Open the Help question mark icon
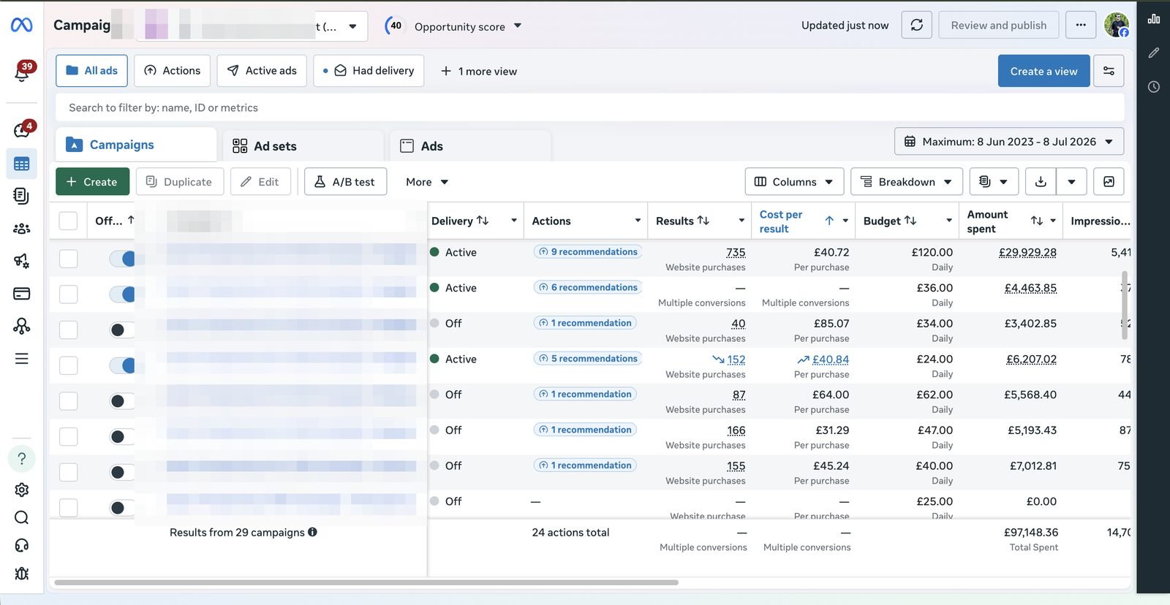The height and width of the screenshot is (605, 1170). point(22,459)
